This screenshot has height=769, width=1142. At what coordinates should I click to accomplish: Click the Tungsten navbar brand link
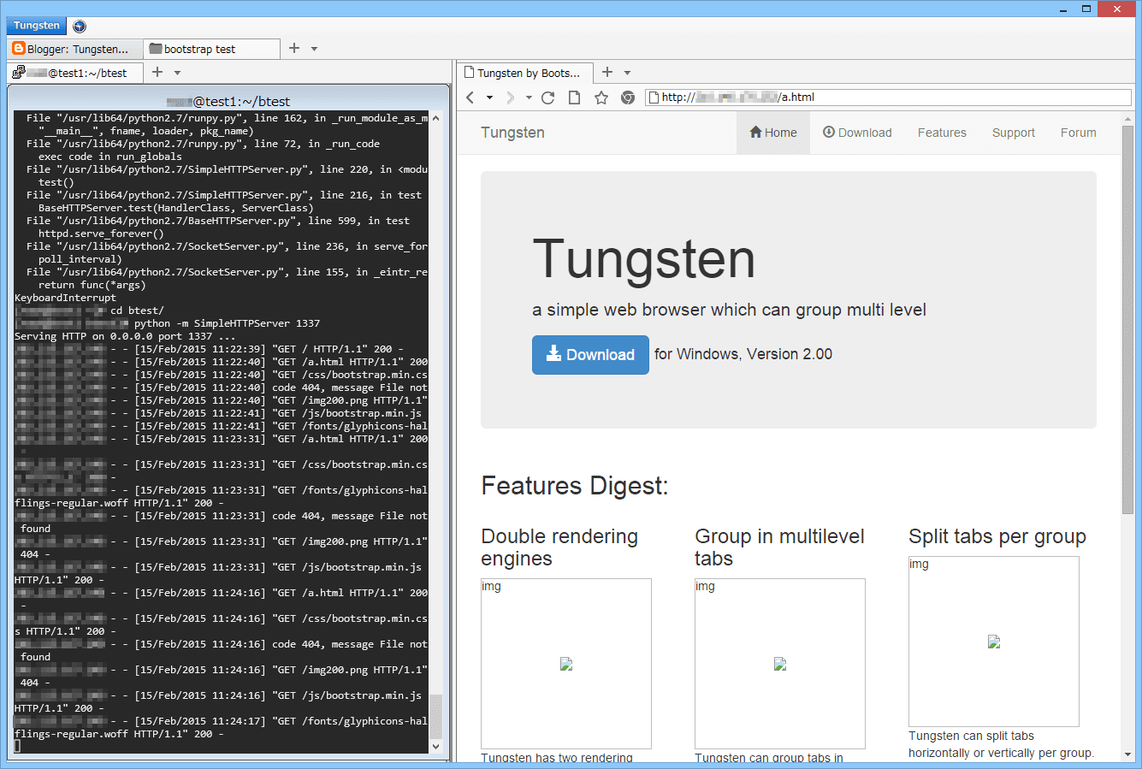pos(512,133)
